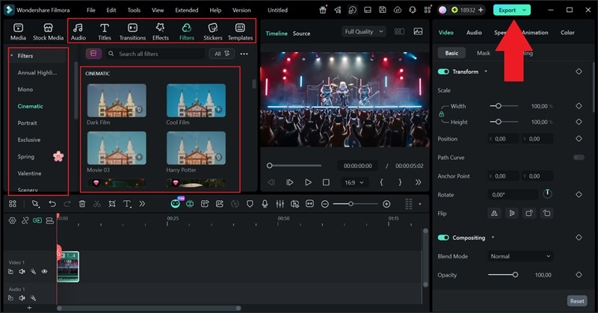The width and height of the screenshot is (598, 313).
Task: Open the 16:9 aspect ratio dropdown
Action: [354, 182]
